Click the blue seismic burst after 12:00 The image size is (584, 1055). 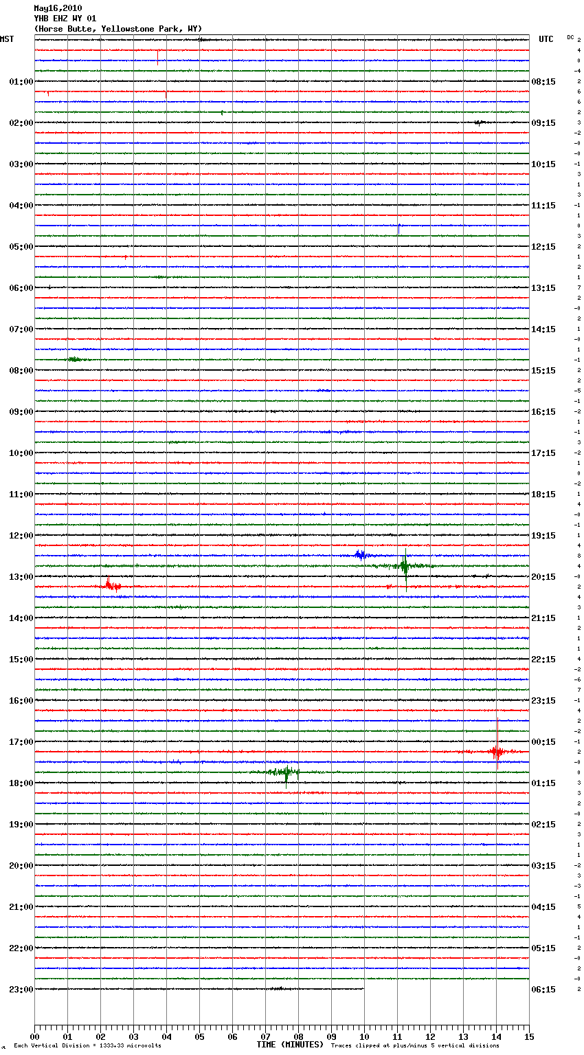pos(361,555)
